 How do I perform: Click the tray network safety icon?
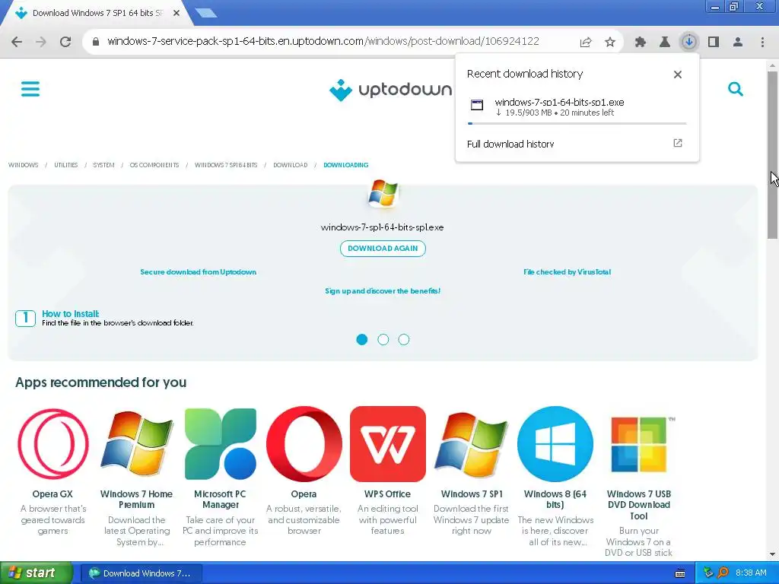coord(708,573)
